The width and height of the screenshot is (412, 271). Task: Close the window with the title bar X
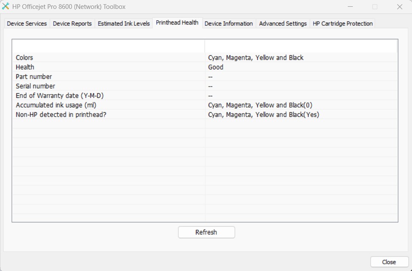click(x=400, y=7)
